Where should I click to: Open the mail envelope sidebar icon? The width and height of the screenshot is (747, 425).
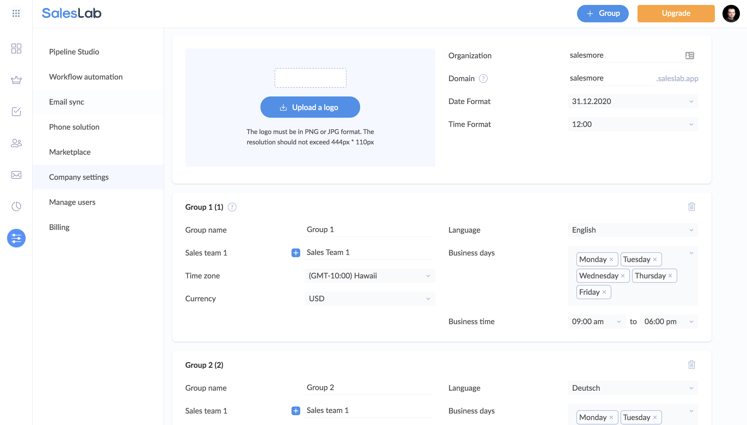pyautogui.click(x=16, y=175)
